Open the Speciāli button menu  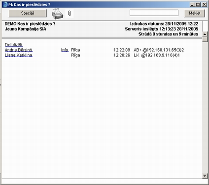click(x=28, y=13)
